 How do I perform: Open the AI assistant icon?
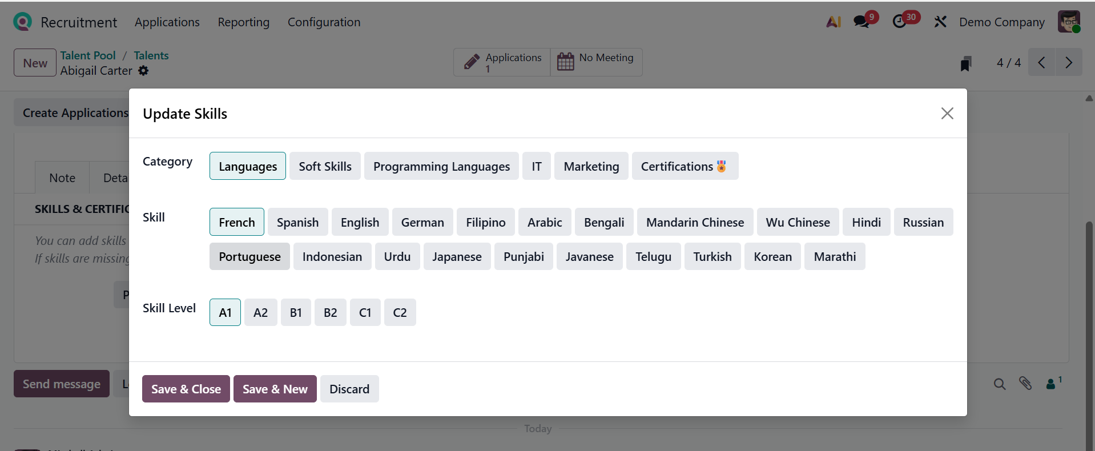pos(834,22)
